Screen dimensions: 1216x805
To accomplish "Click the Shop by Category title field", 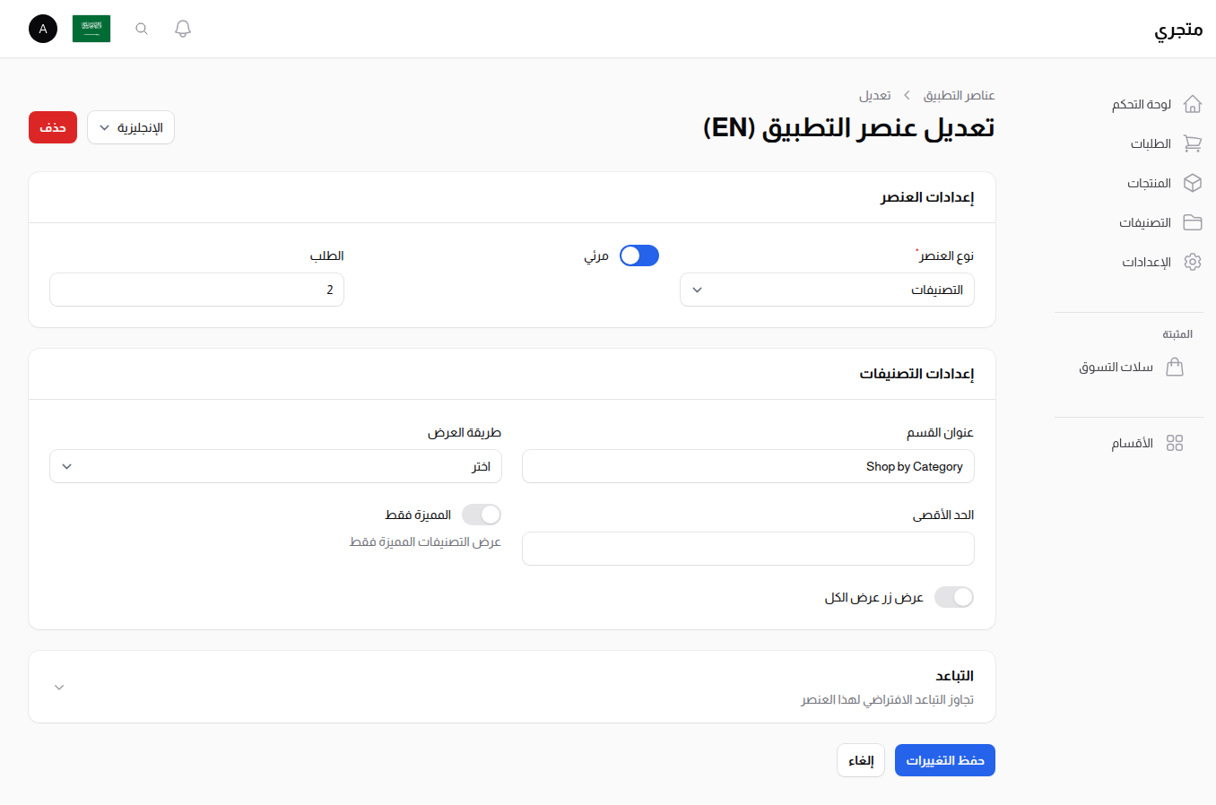I will [748, 466].
